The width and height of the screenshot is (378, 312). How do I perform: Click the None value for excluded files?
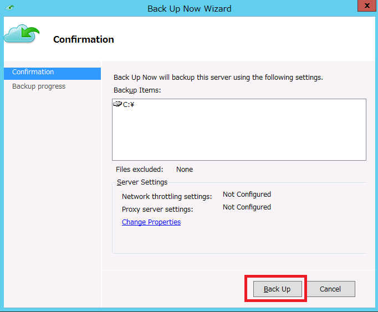click(184, 170)
